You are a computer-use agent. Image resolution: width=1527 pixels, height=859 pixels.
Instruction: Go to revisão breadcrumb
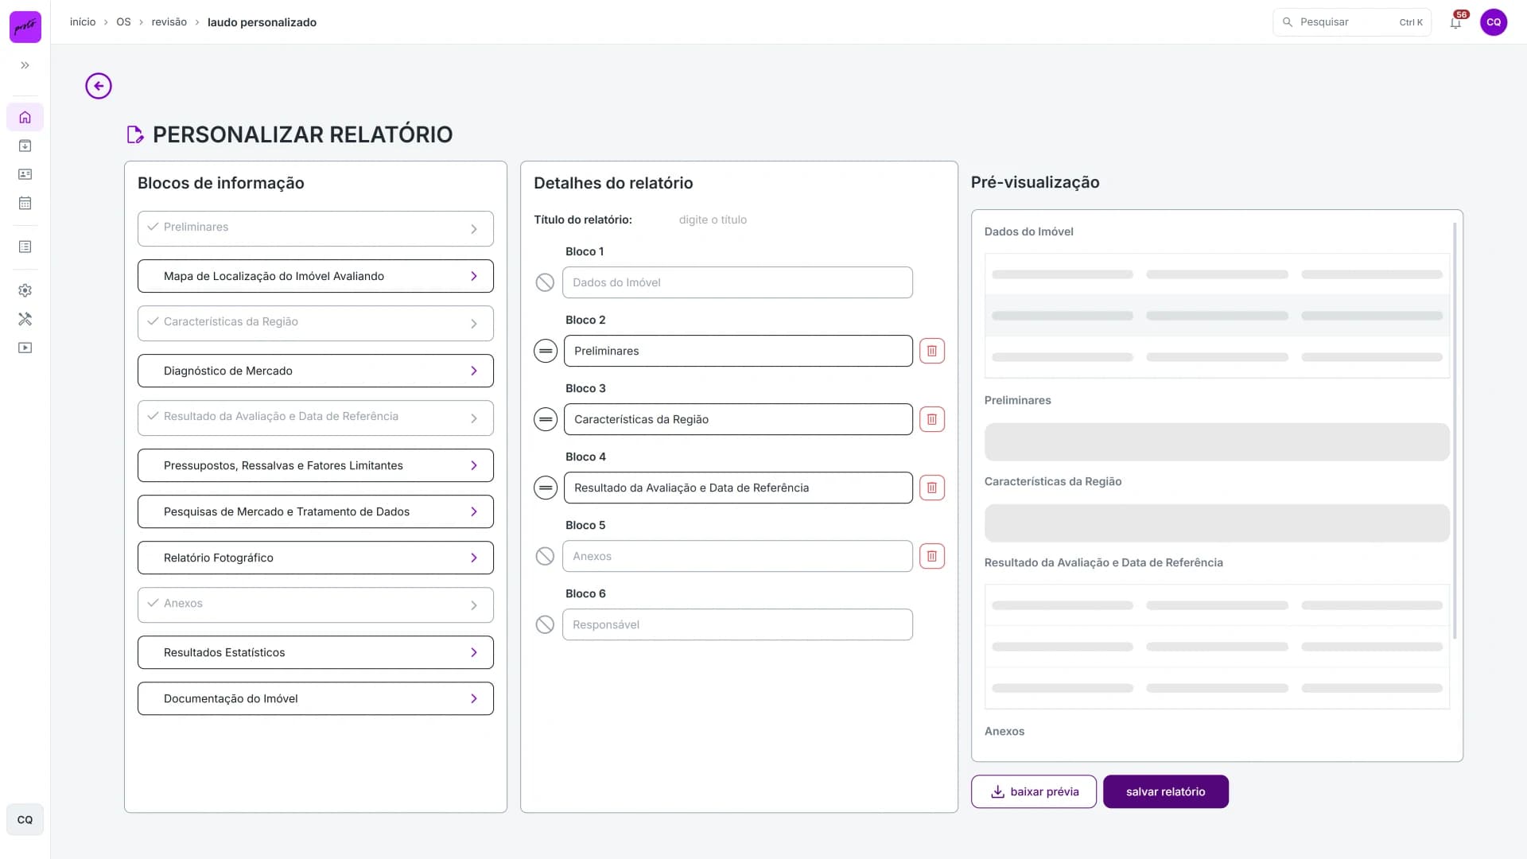pos(169,22)
